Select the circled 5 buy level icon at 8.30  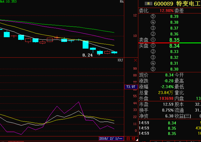coord(153,69)
